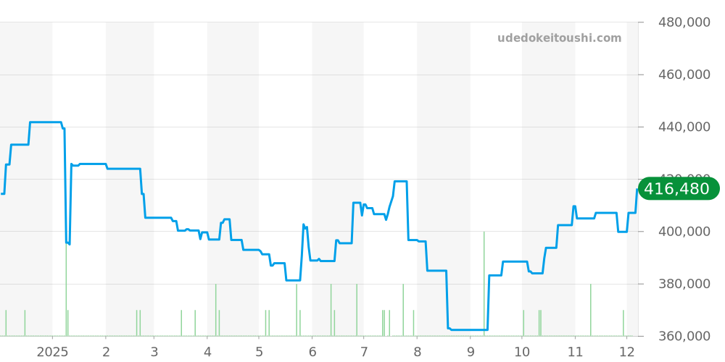Click the 2025 year label on the x-axis
Viewport: 725px width, 362px height.
[x=52, y=352]
